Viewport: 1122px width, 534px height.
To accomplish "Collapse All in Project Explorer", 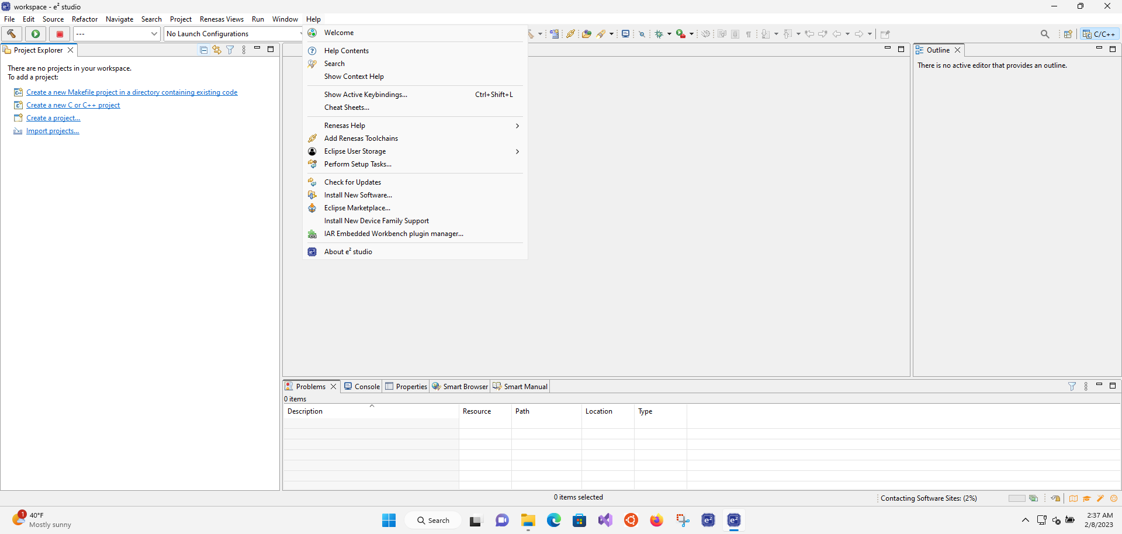I will (x=203, y=50).
